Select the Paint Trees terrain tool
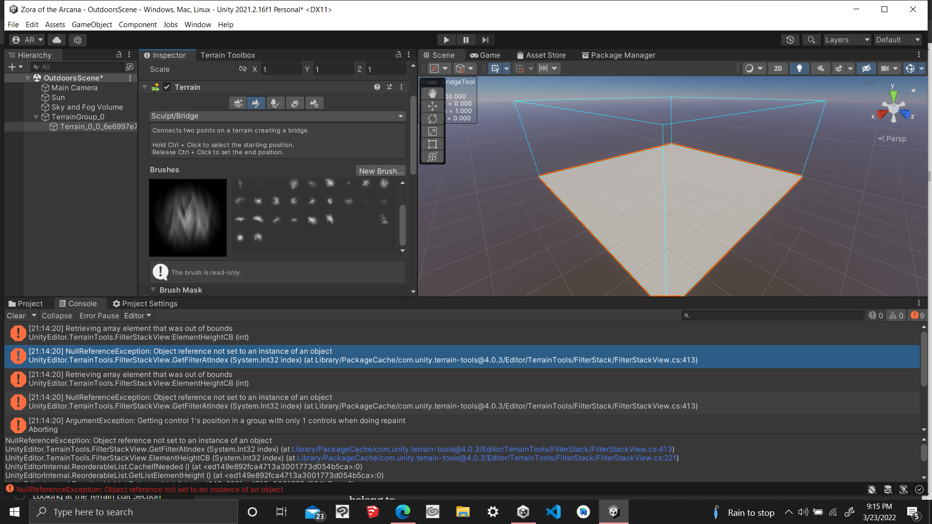The width and height of the screenshot is (932, 524). [275, 103]
